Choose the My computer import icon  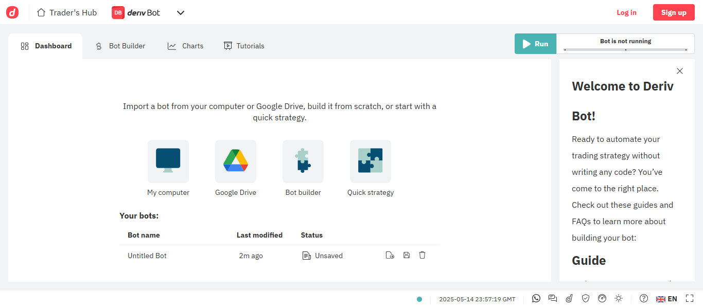[168, 161]
